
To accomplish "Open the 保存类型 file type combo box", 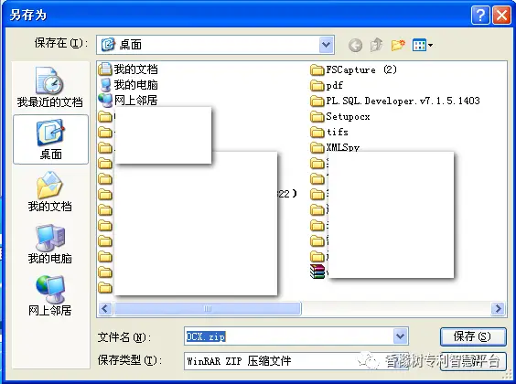I will coord(296,360).
